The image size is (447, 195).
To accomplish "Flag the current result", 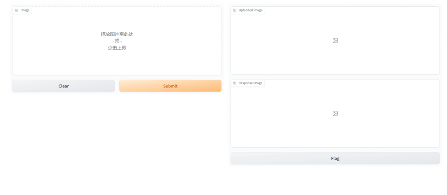I will tap(335, 158).
